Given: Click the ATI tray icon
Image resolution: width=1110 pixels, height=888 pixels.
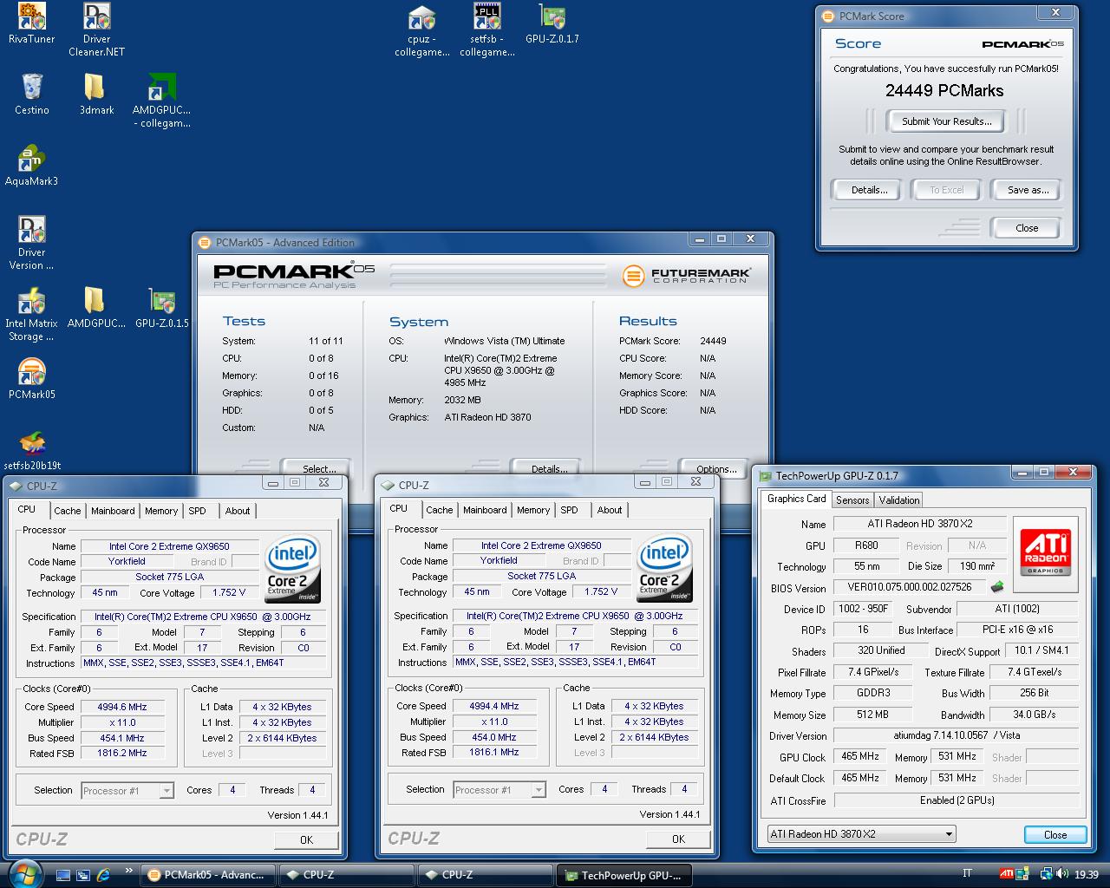Looking at the screenshot, I should [x=1006, y=874].
